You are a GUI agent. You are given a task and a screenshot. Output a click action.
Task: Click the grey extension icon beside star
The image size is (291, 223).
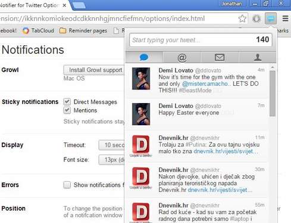coord(256,18)
